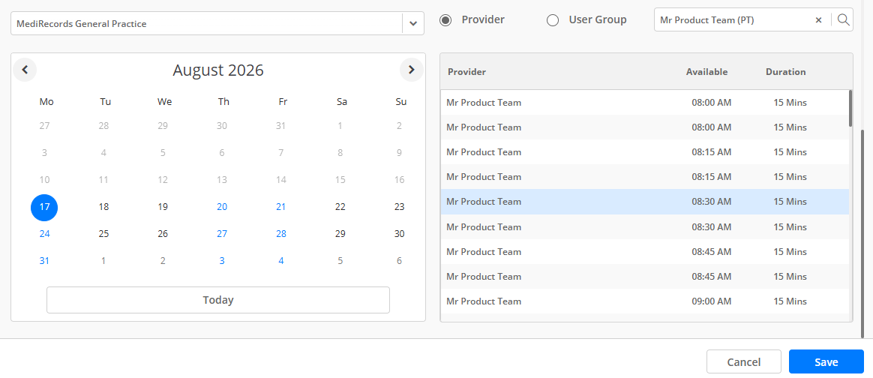The width and height of the screenshot is (873, 378).
Task: Go to previous month in calendar
Action: tap(25, 70)
